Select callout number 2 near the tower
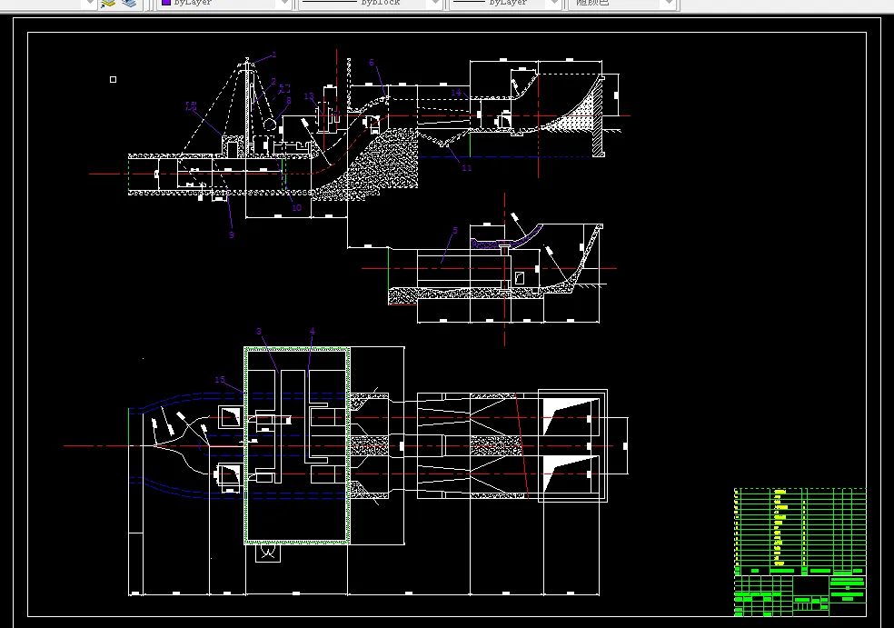Image resolution: width=894 pixels, height=628 pixels. click(273, 82)
